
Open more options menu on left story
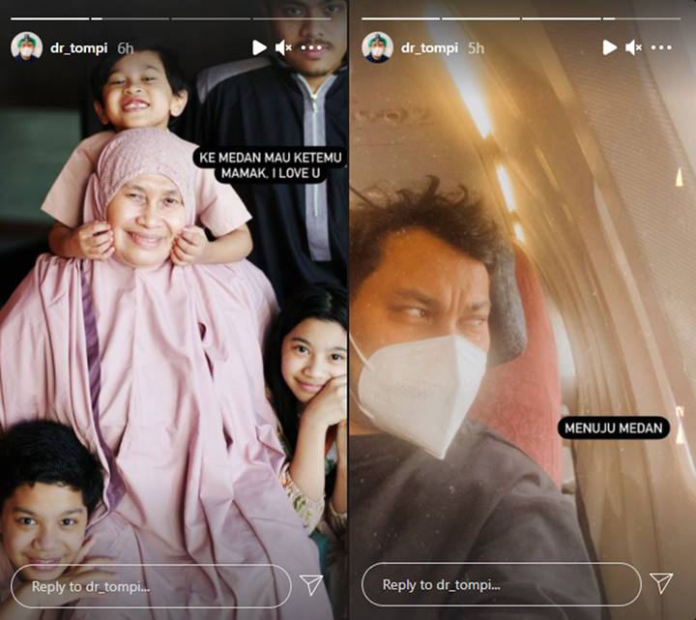pos(311,47)
